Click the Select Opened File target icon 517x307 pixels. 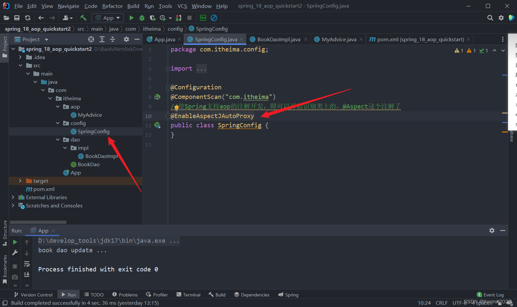click(x=91, y=39)
